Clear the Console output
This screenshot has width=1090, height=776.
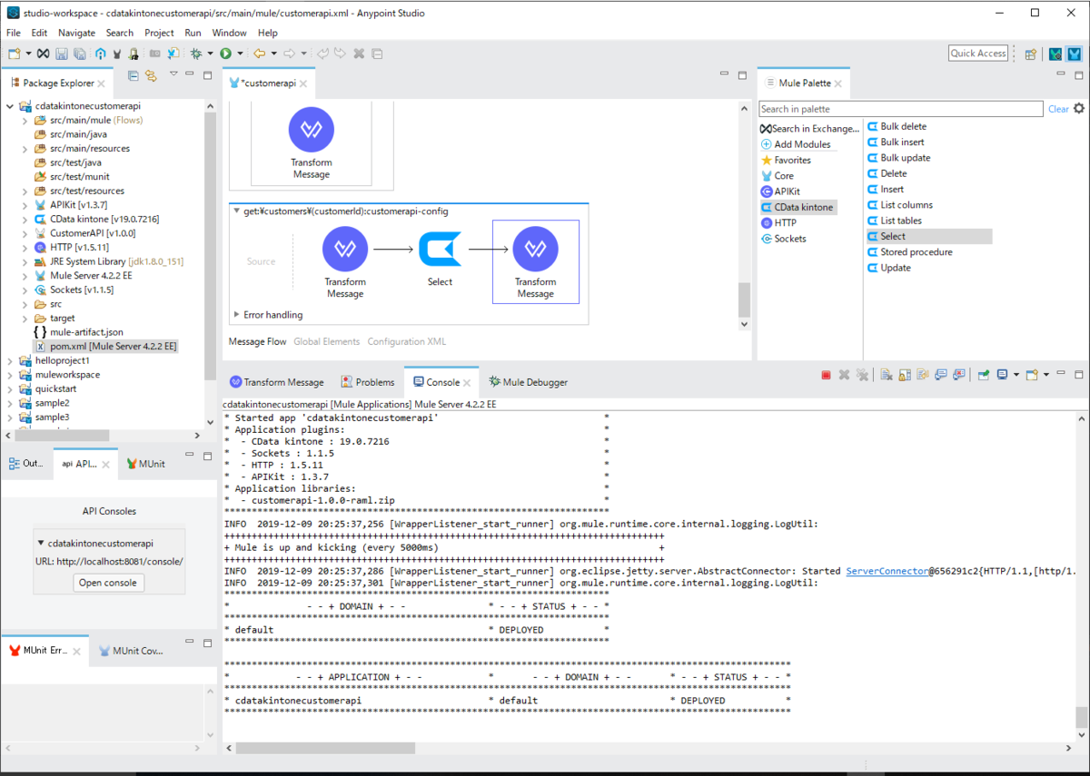tap(886, 374)
